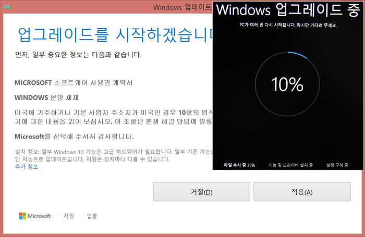Viewport: 365px width, 237px height.
Task: Click the PC가 여러 번 다시 시작됩니다 notice
Action: [288, 25]
